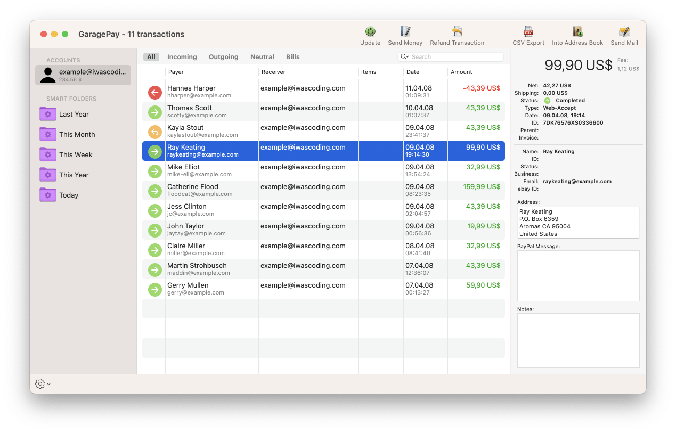The height and width of the screenshot is (433, 676).
Task: Click the green arrow icon for Catherine Flood
Action: point(155,191)
